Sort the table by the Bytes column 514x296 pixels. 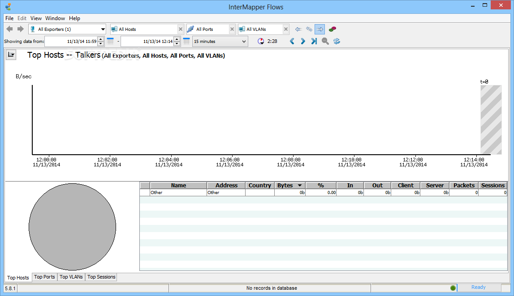click(x=290, y=186)
